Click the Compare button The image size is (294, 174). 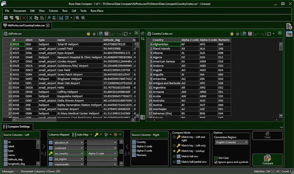click(x=268, y=160)
